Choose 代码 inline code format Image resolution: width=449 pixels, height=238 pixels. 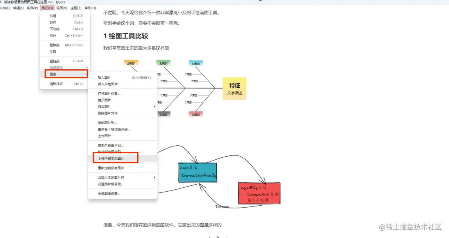(x=65, y=35)
